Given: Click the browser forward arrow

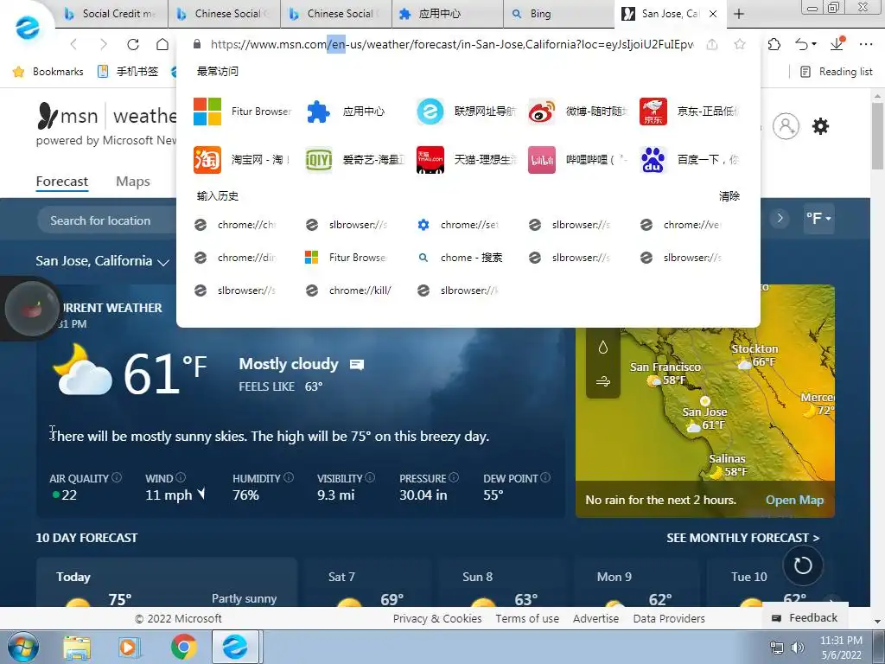Looking at the screenshot, I should tap(103, 44).
